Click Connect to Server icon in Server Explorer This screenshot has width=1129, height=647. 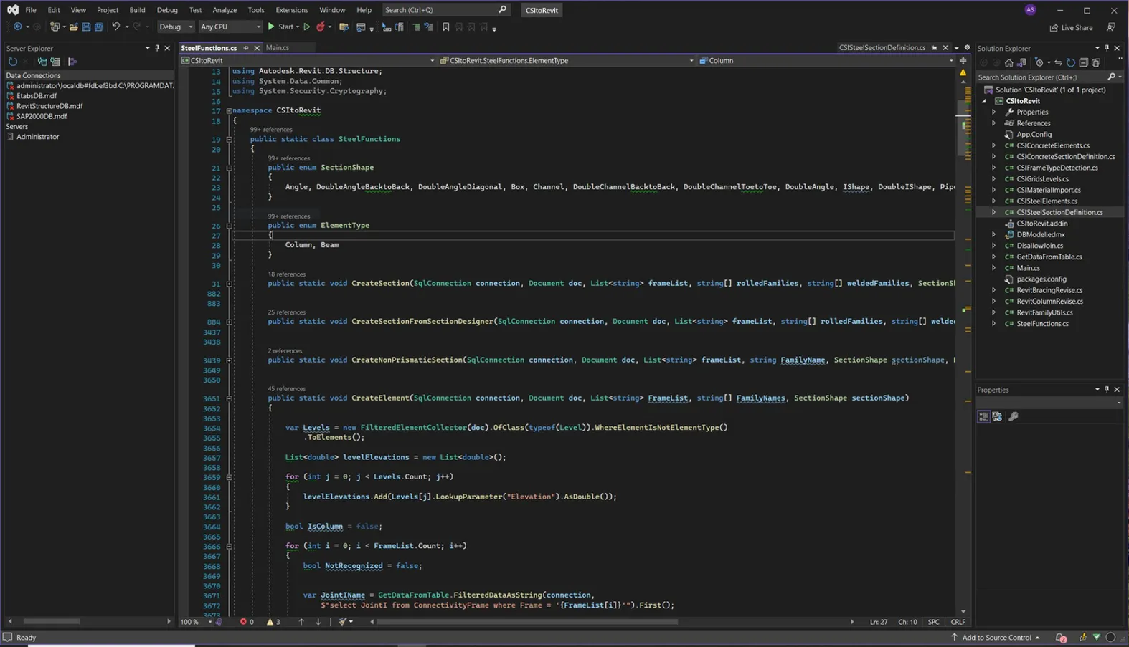click(55, 62)
